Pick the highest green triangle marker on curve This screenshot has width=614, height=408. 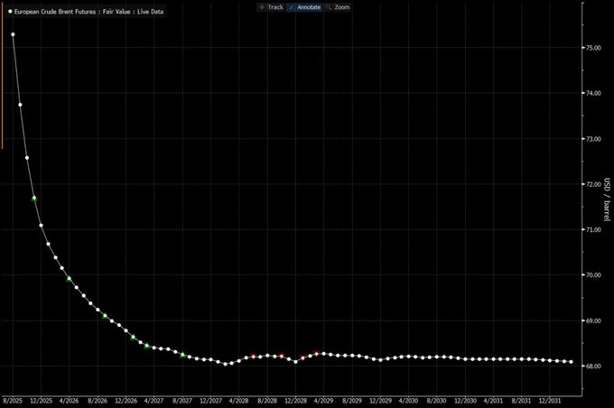[x=34, y=198]
